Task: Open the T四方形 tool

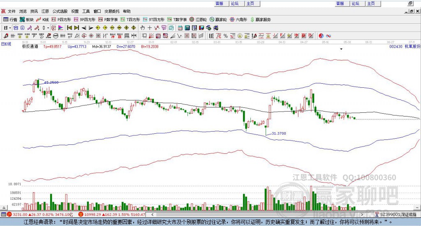Action: click(130, 20)
